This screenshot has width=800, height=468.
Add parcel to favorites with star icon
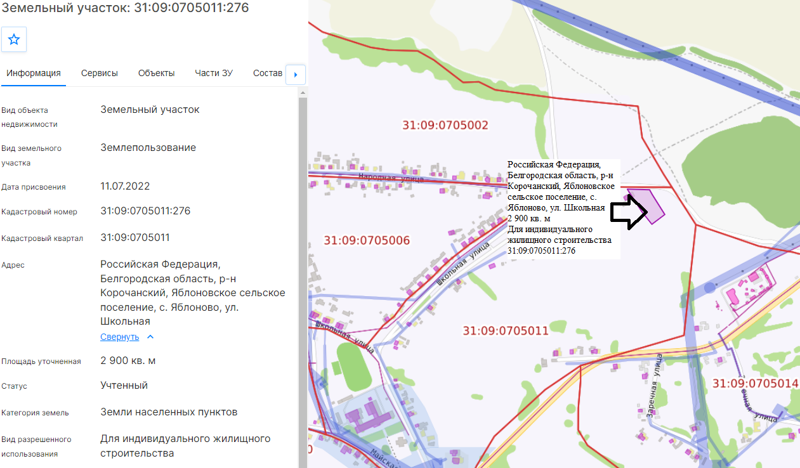pyautogui.click(x=14, y=39)
